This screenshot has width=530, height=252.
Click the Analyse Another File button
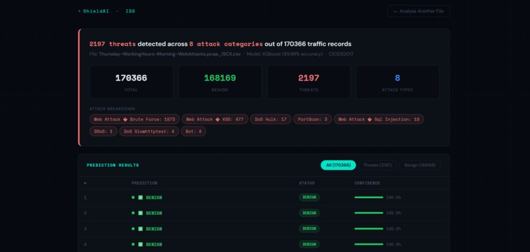(x=418, y=11)
